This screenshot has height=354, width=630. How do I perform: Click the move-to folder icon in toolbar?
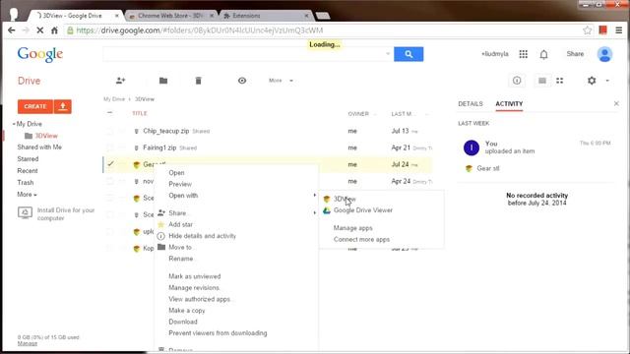click(163, 81)
